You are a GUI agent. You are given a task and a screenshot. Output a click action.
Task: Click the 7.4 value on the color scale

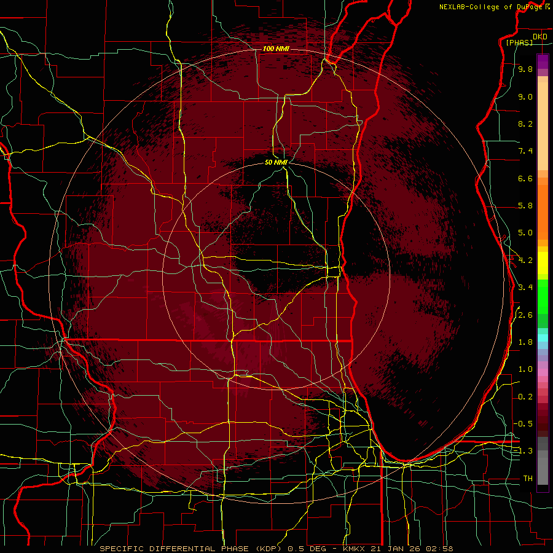[x=525, y=151]
